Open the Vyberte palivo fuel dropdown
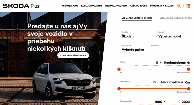Screen dimensions: 194x105 click(133, 50)
